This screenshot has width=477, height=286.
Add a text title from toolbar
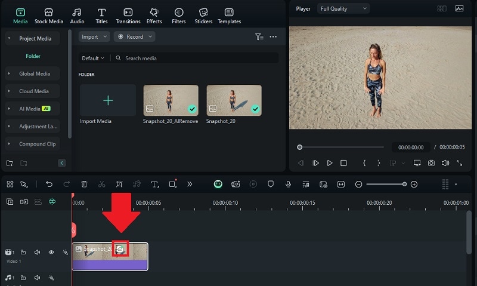(154, 184)
